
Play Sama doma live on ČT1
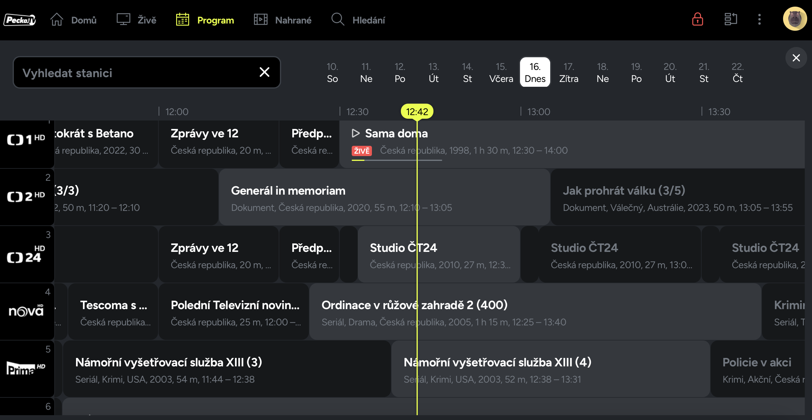click(356, 133)
